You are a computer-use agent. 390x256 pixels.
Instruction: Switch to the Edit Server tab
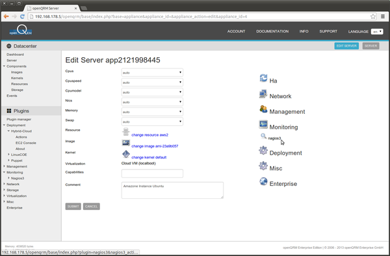point(346,45)
